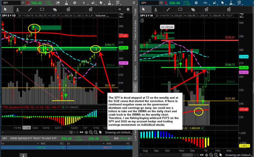Toggle the red symbol link clip in left chart

(x=28, y=3)
